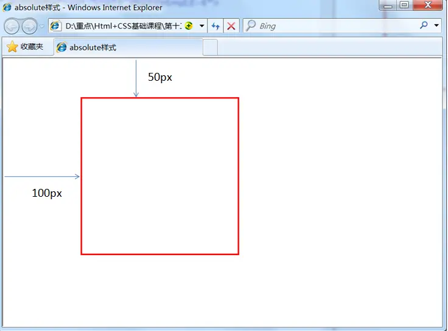Open the recent pages dropdown beside Forward
The width and height of the screenshot is (448, 331).
click(x=42, y=26)
